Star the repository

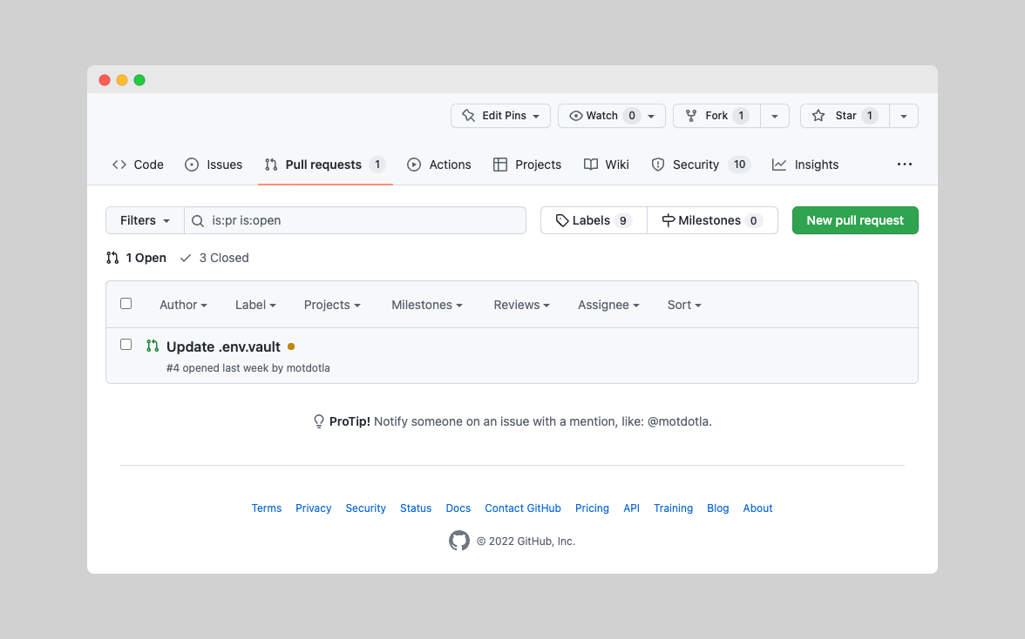point(845,116)
